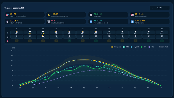Go to the previous day with left chevron
The height and width of the screenshot is (98, 174).
pos(152,8)
